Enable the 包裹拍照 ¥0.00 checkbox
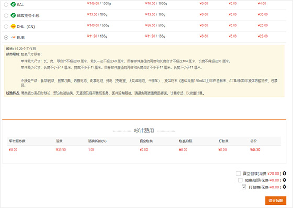The width and height of the screenshot is (293, 208). pyautogui.click(x=240, y=180)
